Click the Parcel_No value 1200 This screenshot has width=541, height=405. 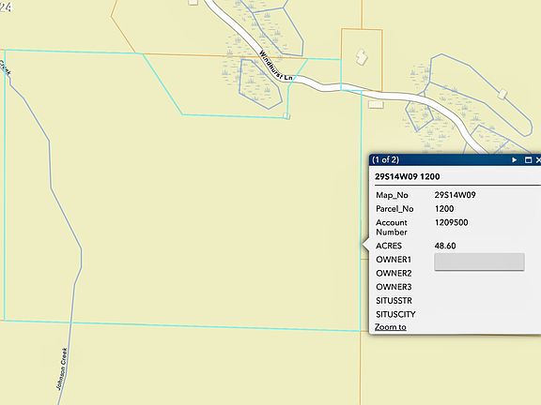coord(444,209)
